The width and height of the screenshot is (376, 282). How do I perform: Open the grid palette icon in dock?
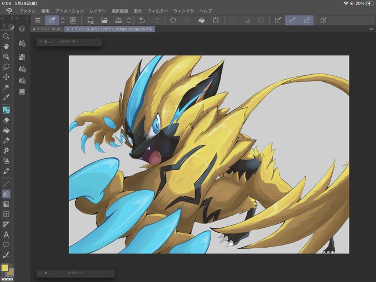pos(22,57)
